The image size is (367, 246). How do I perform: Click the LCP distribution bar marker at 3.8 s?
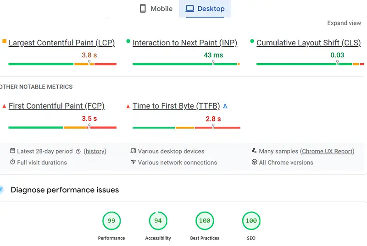(89, 63)
